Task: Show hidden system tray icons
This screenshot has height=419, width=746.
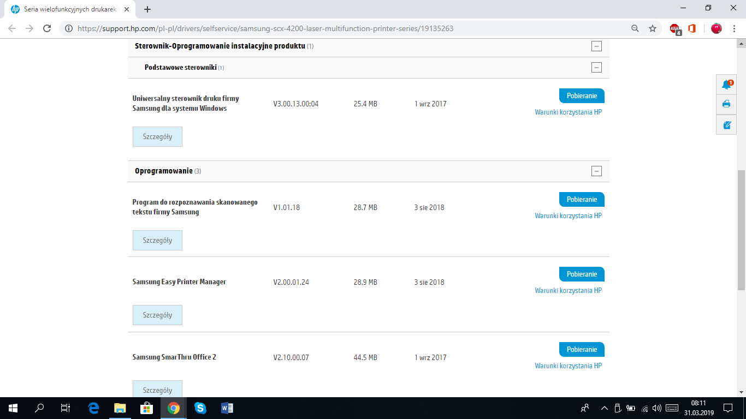Action: pos(605,408)
